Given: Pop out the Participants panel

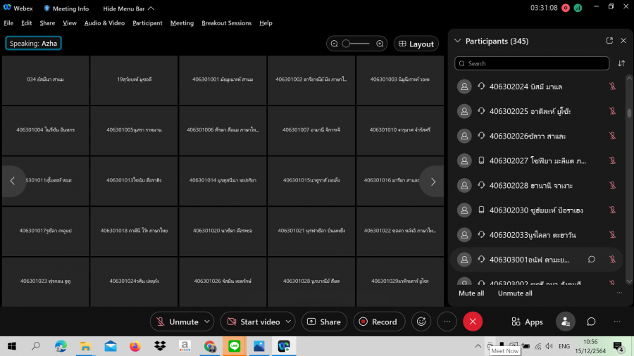Looking at the screenshot, I should coord(609,41).
